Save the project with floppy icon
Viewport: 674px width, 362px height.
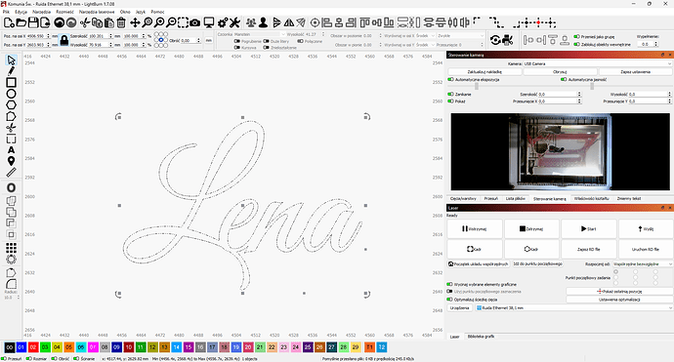pyautogui.click(x=32, y=22)
